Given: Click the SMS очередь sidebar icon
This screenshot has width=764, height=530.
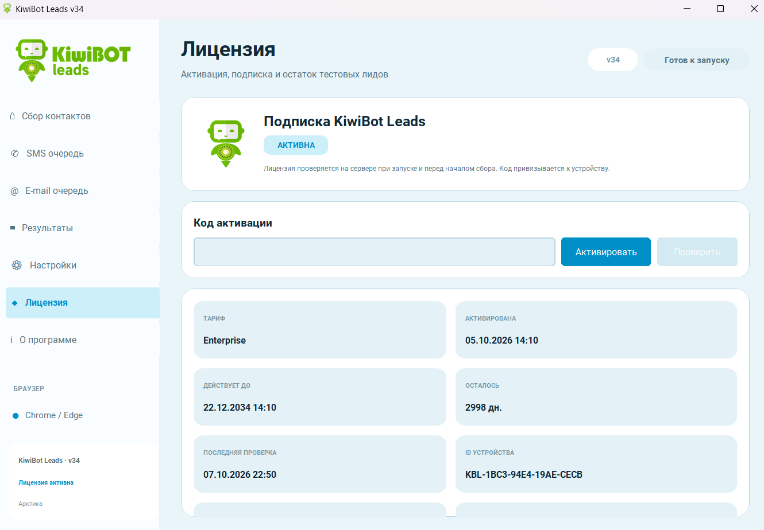Looking at the screenshot, I should click(15, 153).
